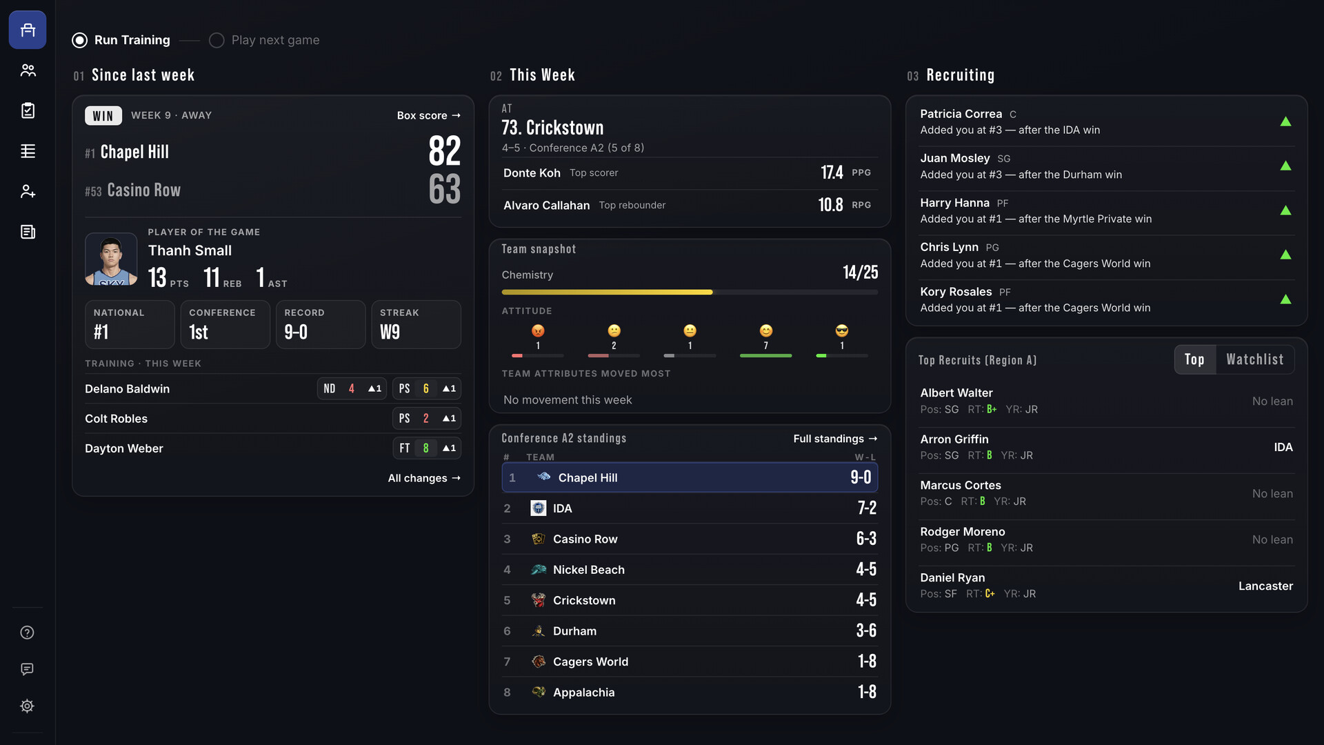
Task: Click Colt Robles PS 2 attribute badge
Action: [x=427, y=419]
